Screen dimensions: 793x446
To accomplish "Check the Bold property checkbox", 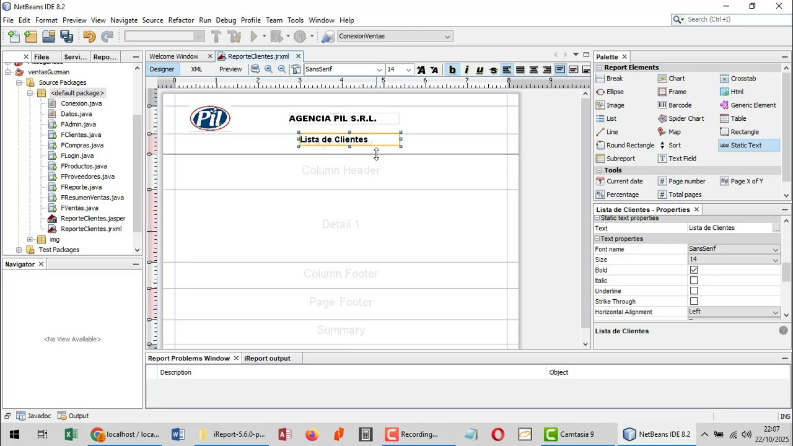I will (694, 270).
